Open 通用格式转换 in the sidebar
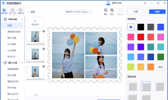This screenshot has width=168, height=100. pyautogui.click(x=14, y=32)
